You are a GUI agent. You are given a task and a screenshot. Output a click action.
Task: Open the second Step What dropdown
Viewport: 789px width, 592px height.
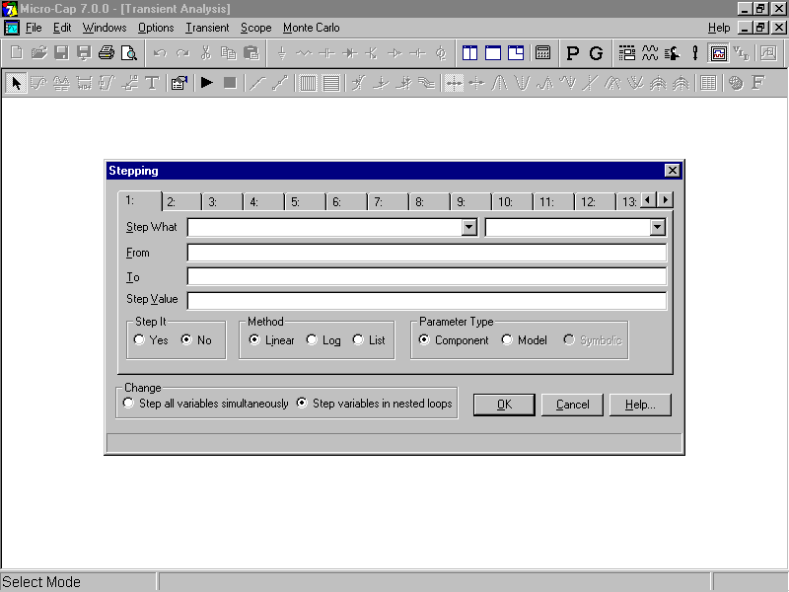[x=657, y=227]
